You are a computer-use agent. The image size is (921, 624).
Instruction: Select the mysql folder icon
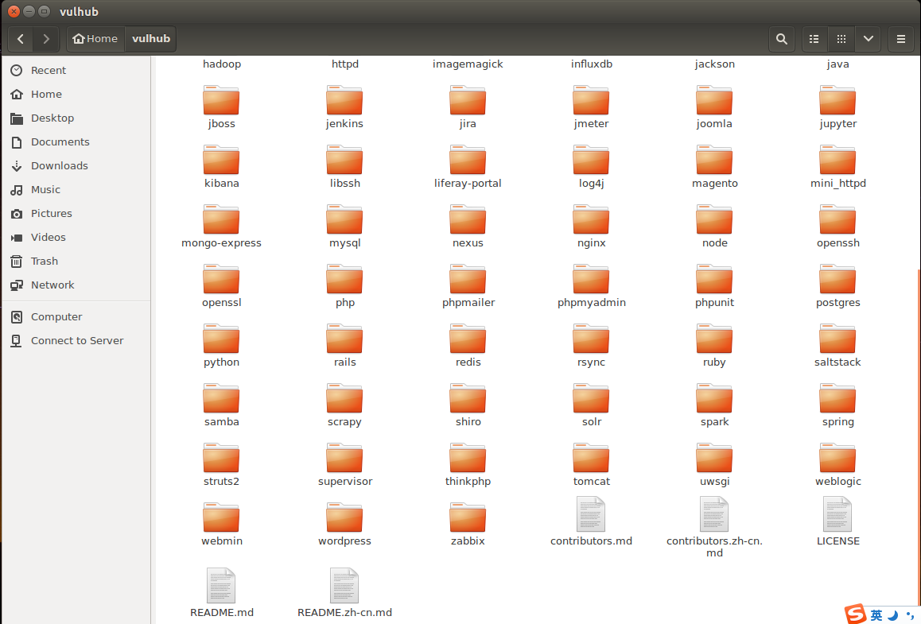pos(345,219)
